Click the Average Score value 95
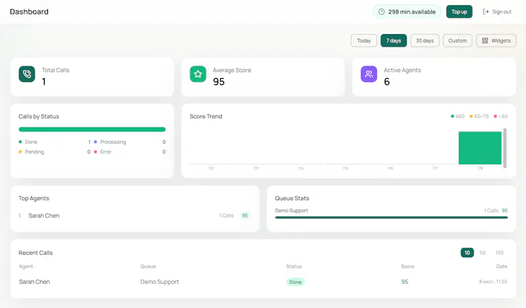Image resolution: width=526 pixels, height=308 pixels. pos(219,82)
